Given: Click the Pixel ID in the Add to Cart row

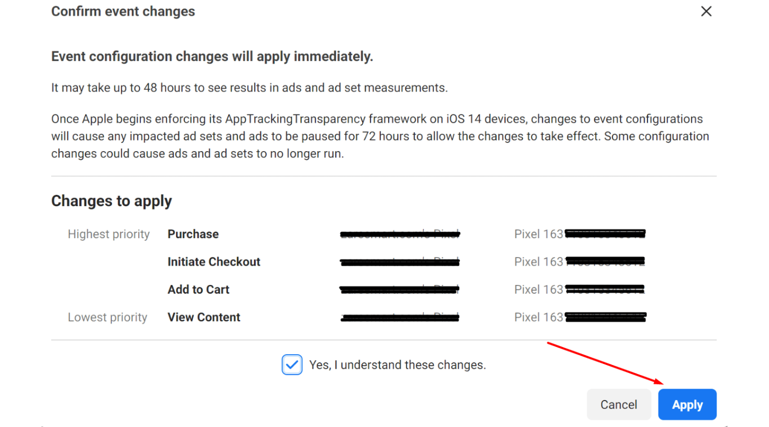Looking at the screenshot, I should (x=579, y=290).
